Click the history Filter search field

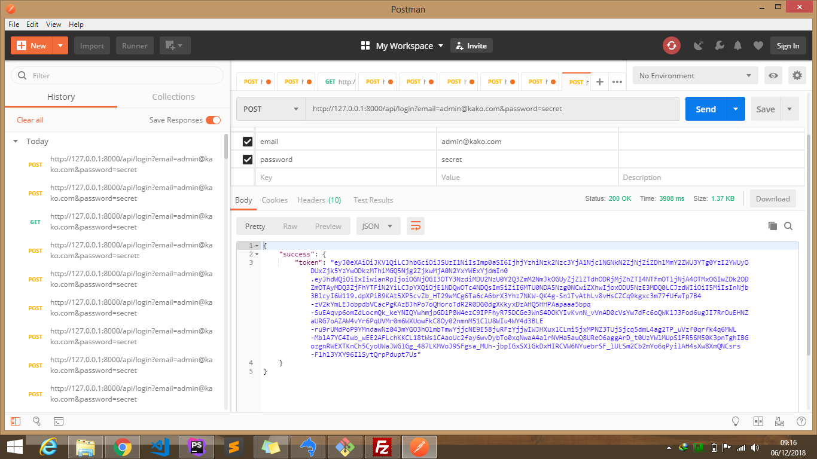click(x=117, y=76)
